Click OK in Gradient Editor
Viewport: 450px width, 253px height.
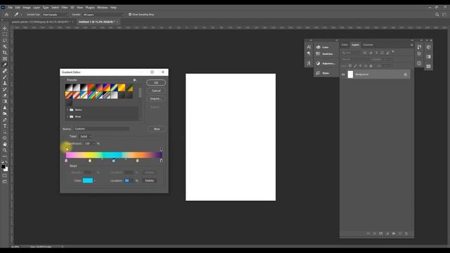point(156,83)
